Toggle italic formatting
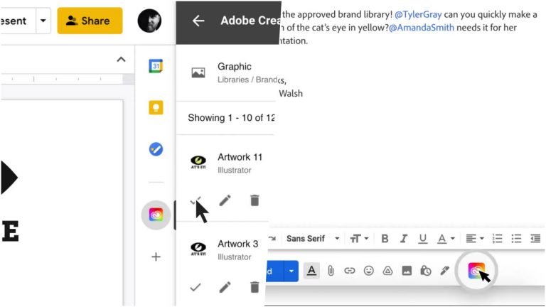Screen dimensions: 546x307 (404, 239)
